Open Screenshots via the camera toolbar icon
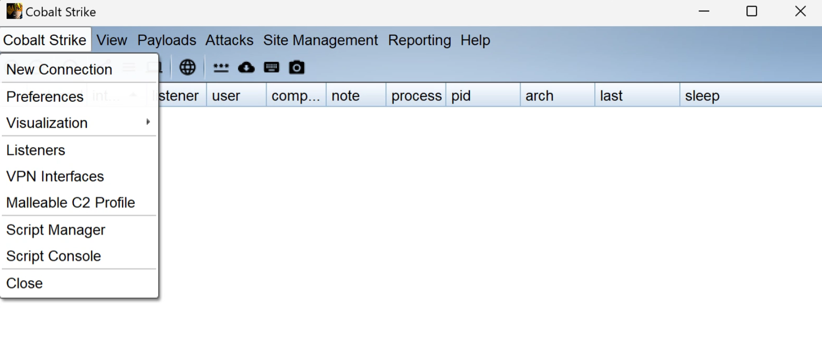The image size is (822, 343). pos(296,68)
